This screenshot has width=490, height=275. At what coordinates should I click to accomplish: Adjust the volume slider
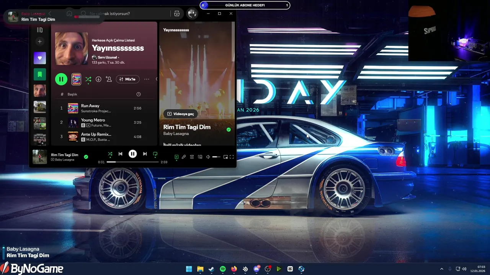tap(216, 157)
